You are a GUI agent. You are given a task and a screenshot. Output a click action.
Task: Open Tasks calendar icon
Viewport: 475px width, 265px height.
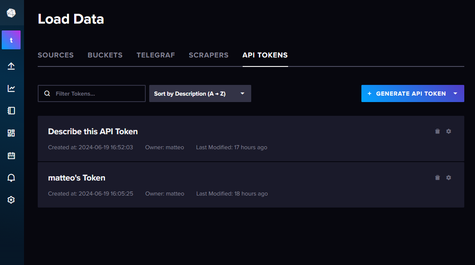click(11, 156)
